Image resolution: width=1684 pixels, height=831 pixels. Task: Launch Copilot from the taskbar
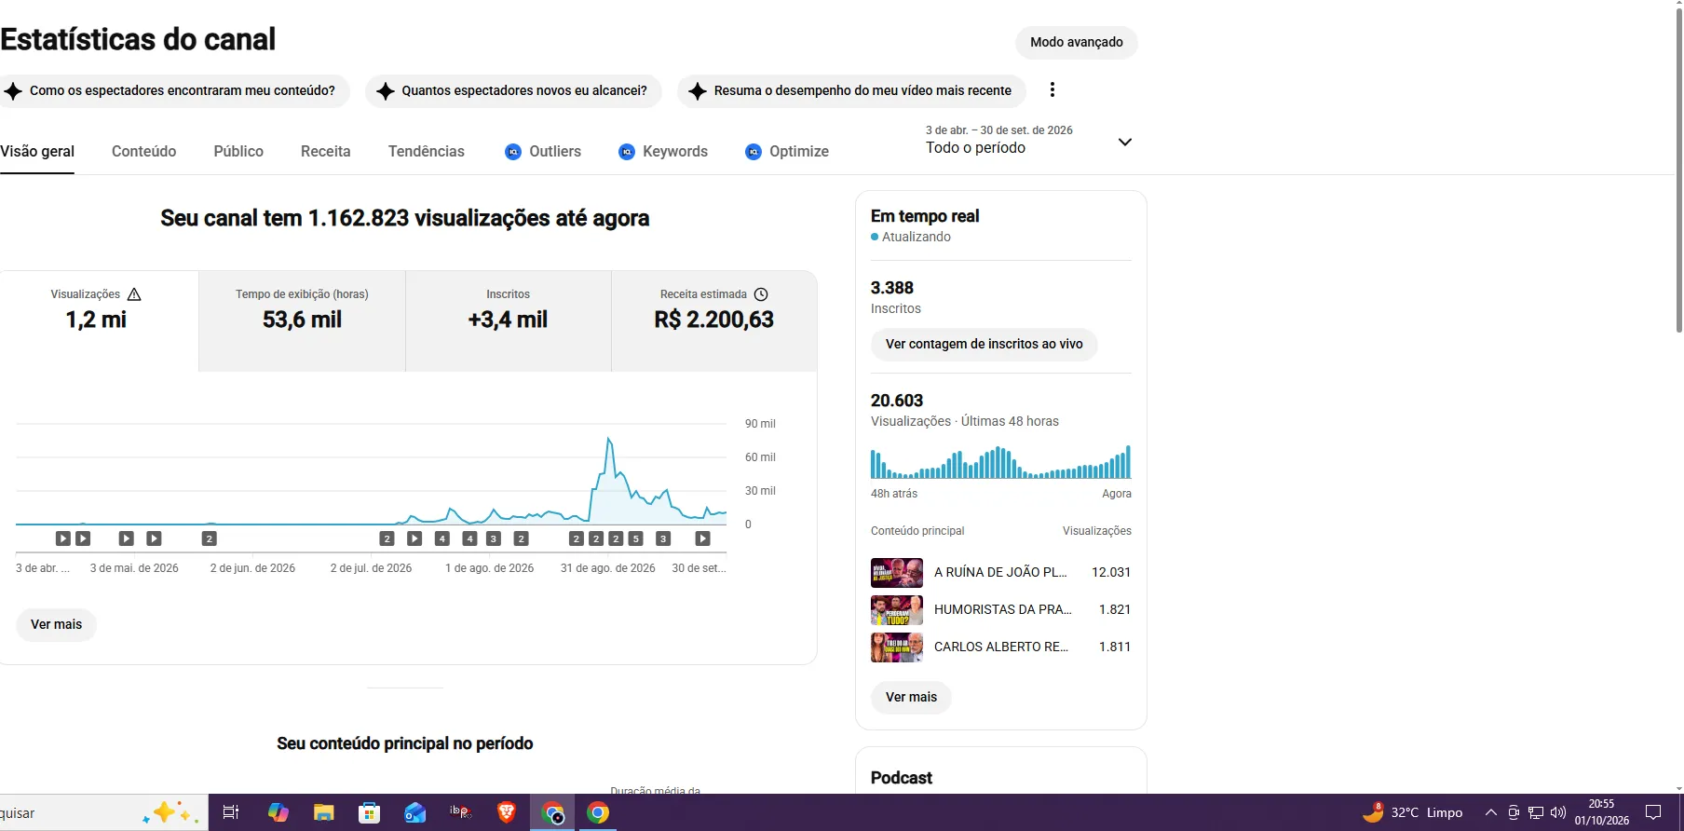(278, 812)
